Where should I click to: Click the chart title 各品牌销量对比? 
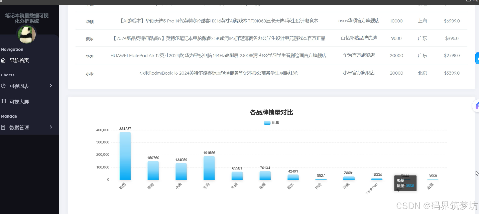tap(271, 112)
